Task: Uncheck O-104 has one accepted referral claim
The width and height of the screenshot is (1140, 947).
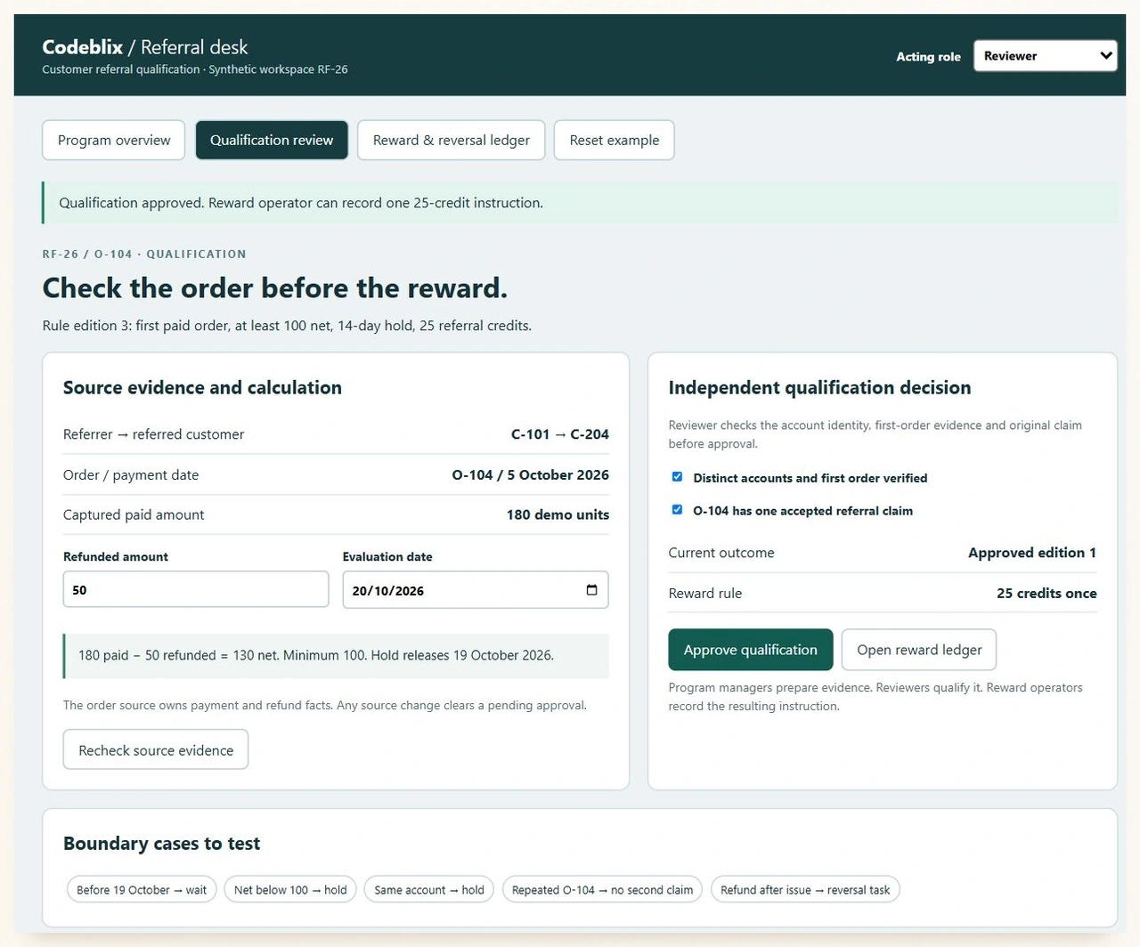Action: pyautogui.click(x=677, y=510)
